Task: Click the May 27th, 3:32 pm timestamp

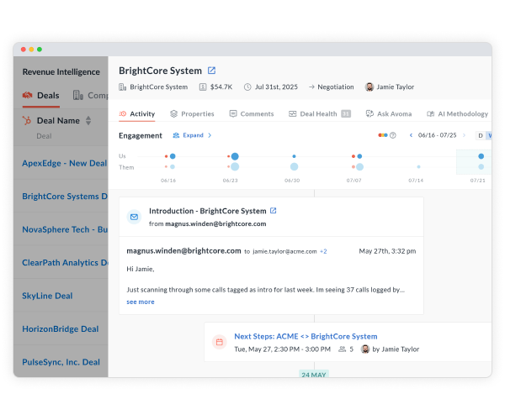Action: [x=387, y=251]
